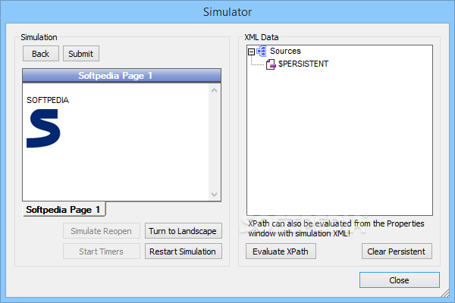Viewport: 455px width, 303px height.
Task: Click the $PERSISTENT document icon
Action: [271, 64]
